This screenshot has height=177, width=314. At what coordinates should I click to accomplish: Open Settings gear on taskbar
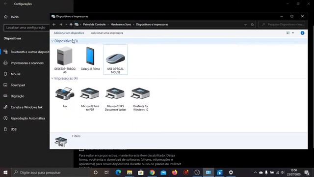click(231, 173)
